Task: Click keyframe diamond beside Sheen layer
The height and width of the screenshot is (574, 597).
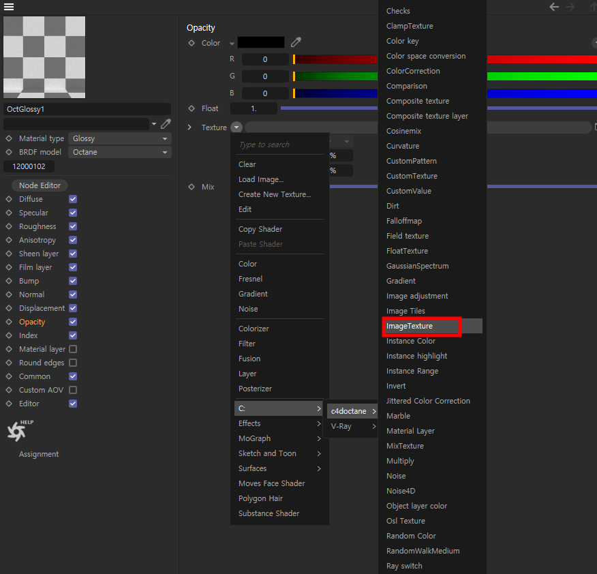Action: (x=9, y=254)
